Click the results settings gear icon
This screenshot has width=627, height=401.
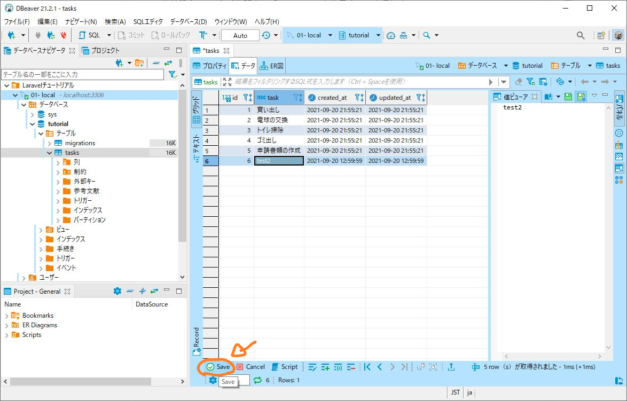[x=213, y=380]
